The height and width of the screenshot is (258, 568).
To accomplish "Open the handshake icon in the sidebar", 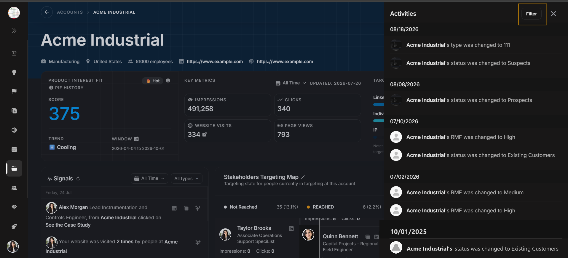I will point(14,207).
